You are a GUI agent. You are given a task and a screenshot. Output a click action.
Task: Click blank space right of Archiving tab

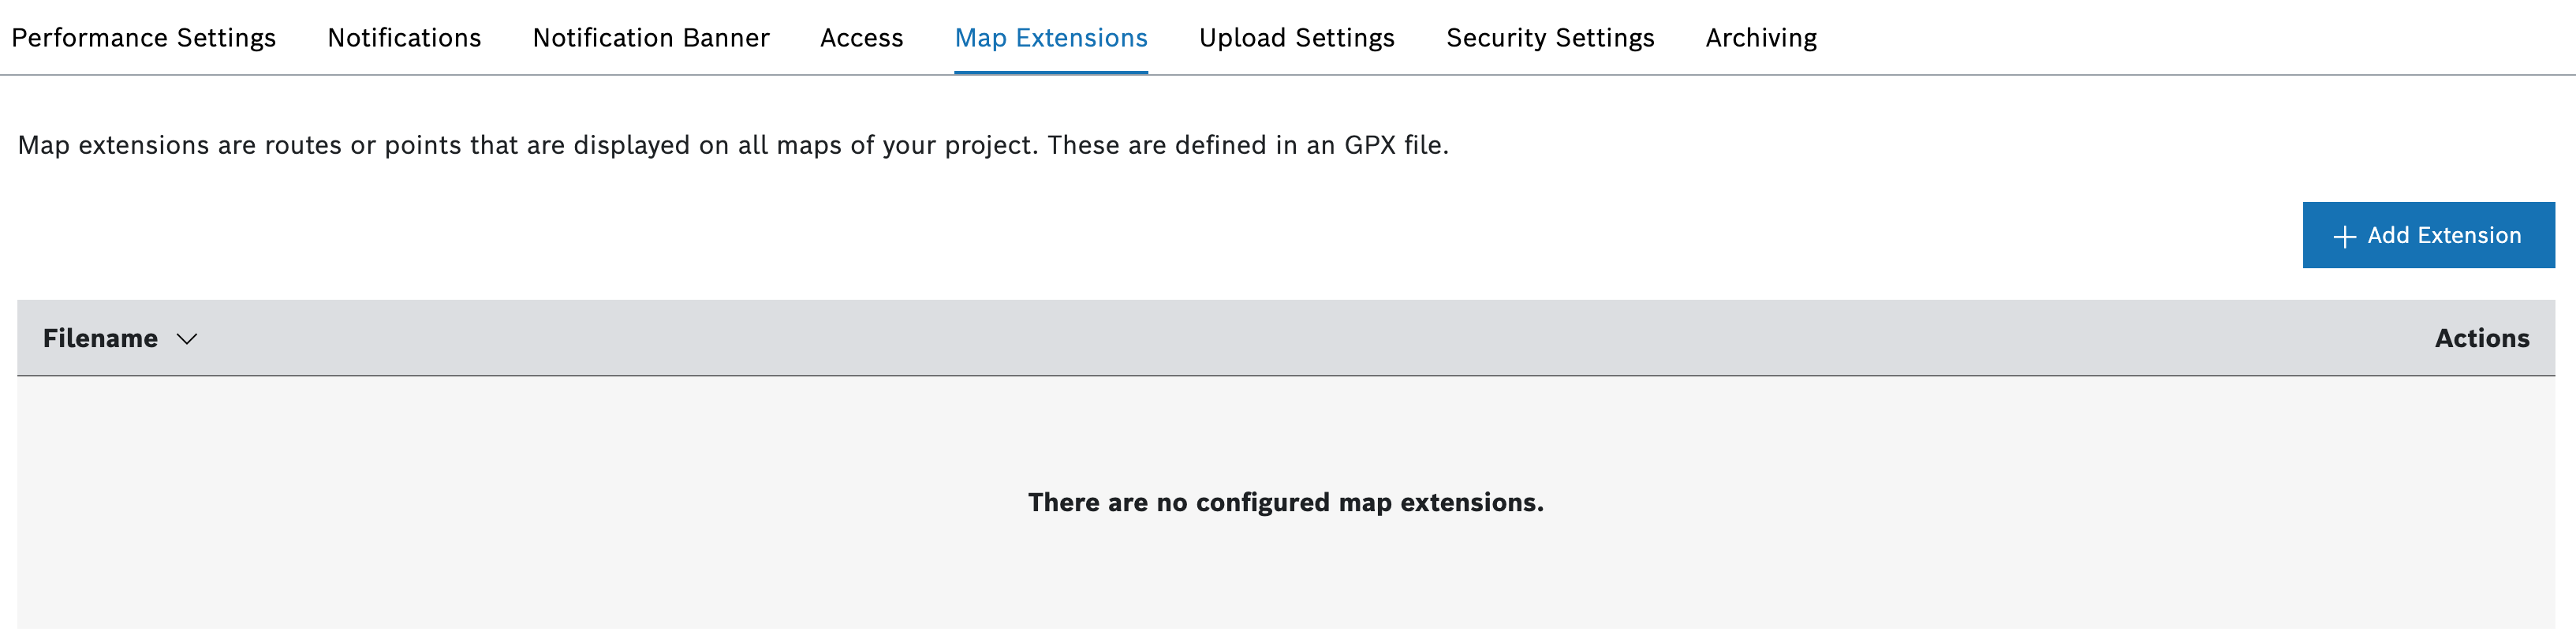(2200, 38)
